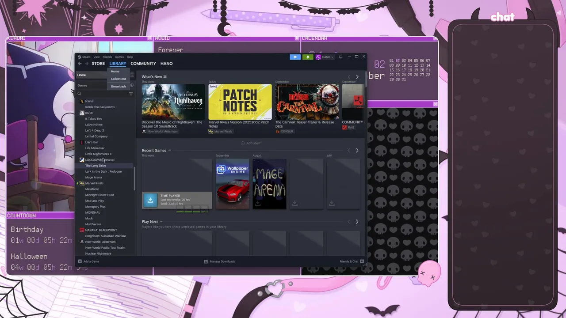Click the Rust icon under COMMUNITY news
566x318 pixels.
pos(344,128)
